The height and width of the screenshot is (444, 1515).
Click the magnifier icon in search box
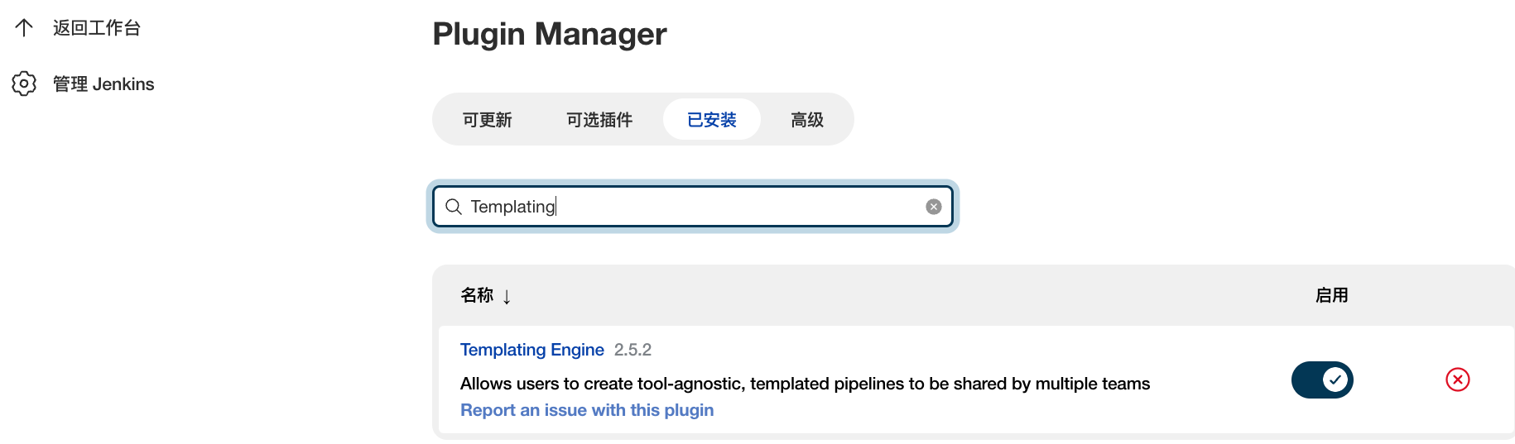point(454,207)
